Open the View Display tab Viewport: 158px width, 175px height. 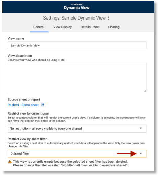coord(63,27)
